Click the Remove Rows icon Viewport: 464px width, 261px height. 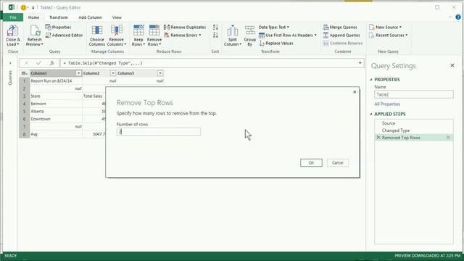coord(154,30)
